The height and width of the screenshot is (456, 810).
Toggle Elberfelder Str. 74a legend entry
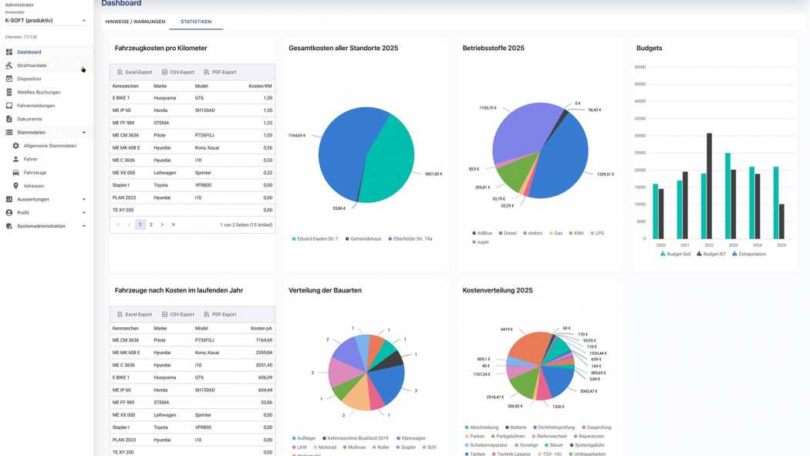(x=410, y=239)
